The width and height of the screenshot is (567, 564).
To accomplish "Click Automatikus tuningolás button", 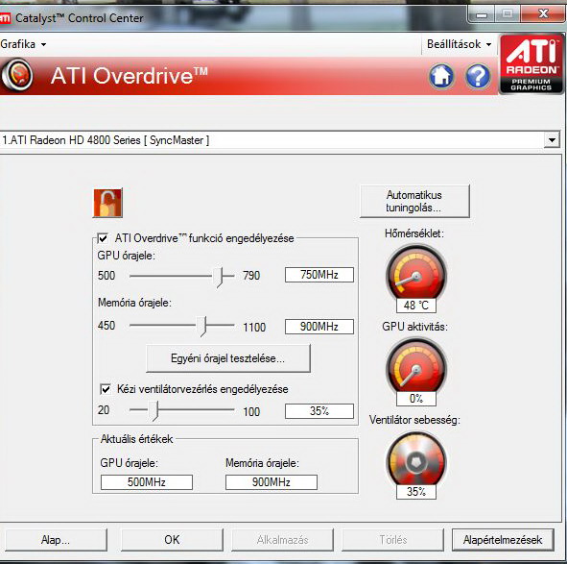I will pos(414,202).
